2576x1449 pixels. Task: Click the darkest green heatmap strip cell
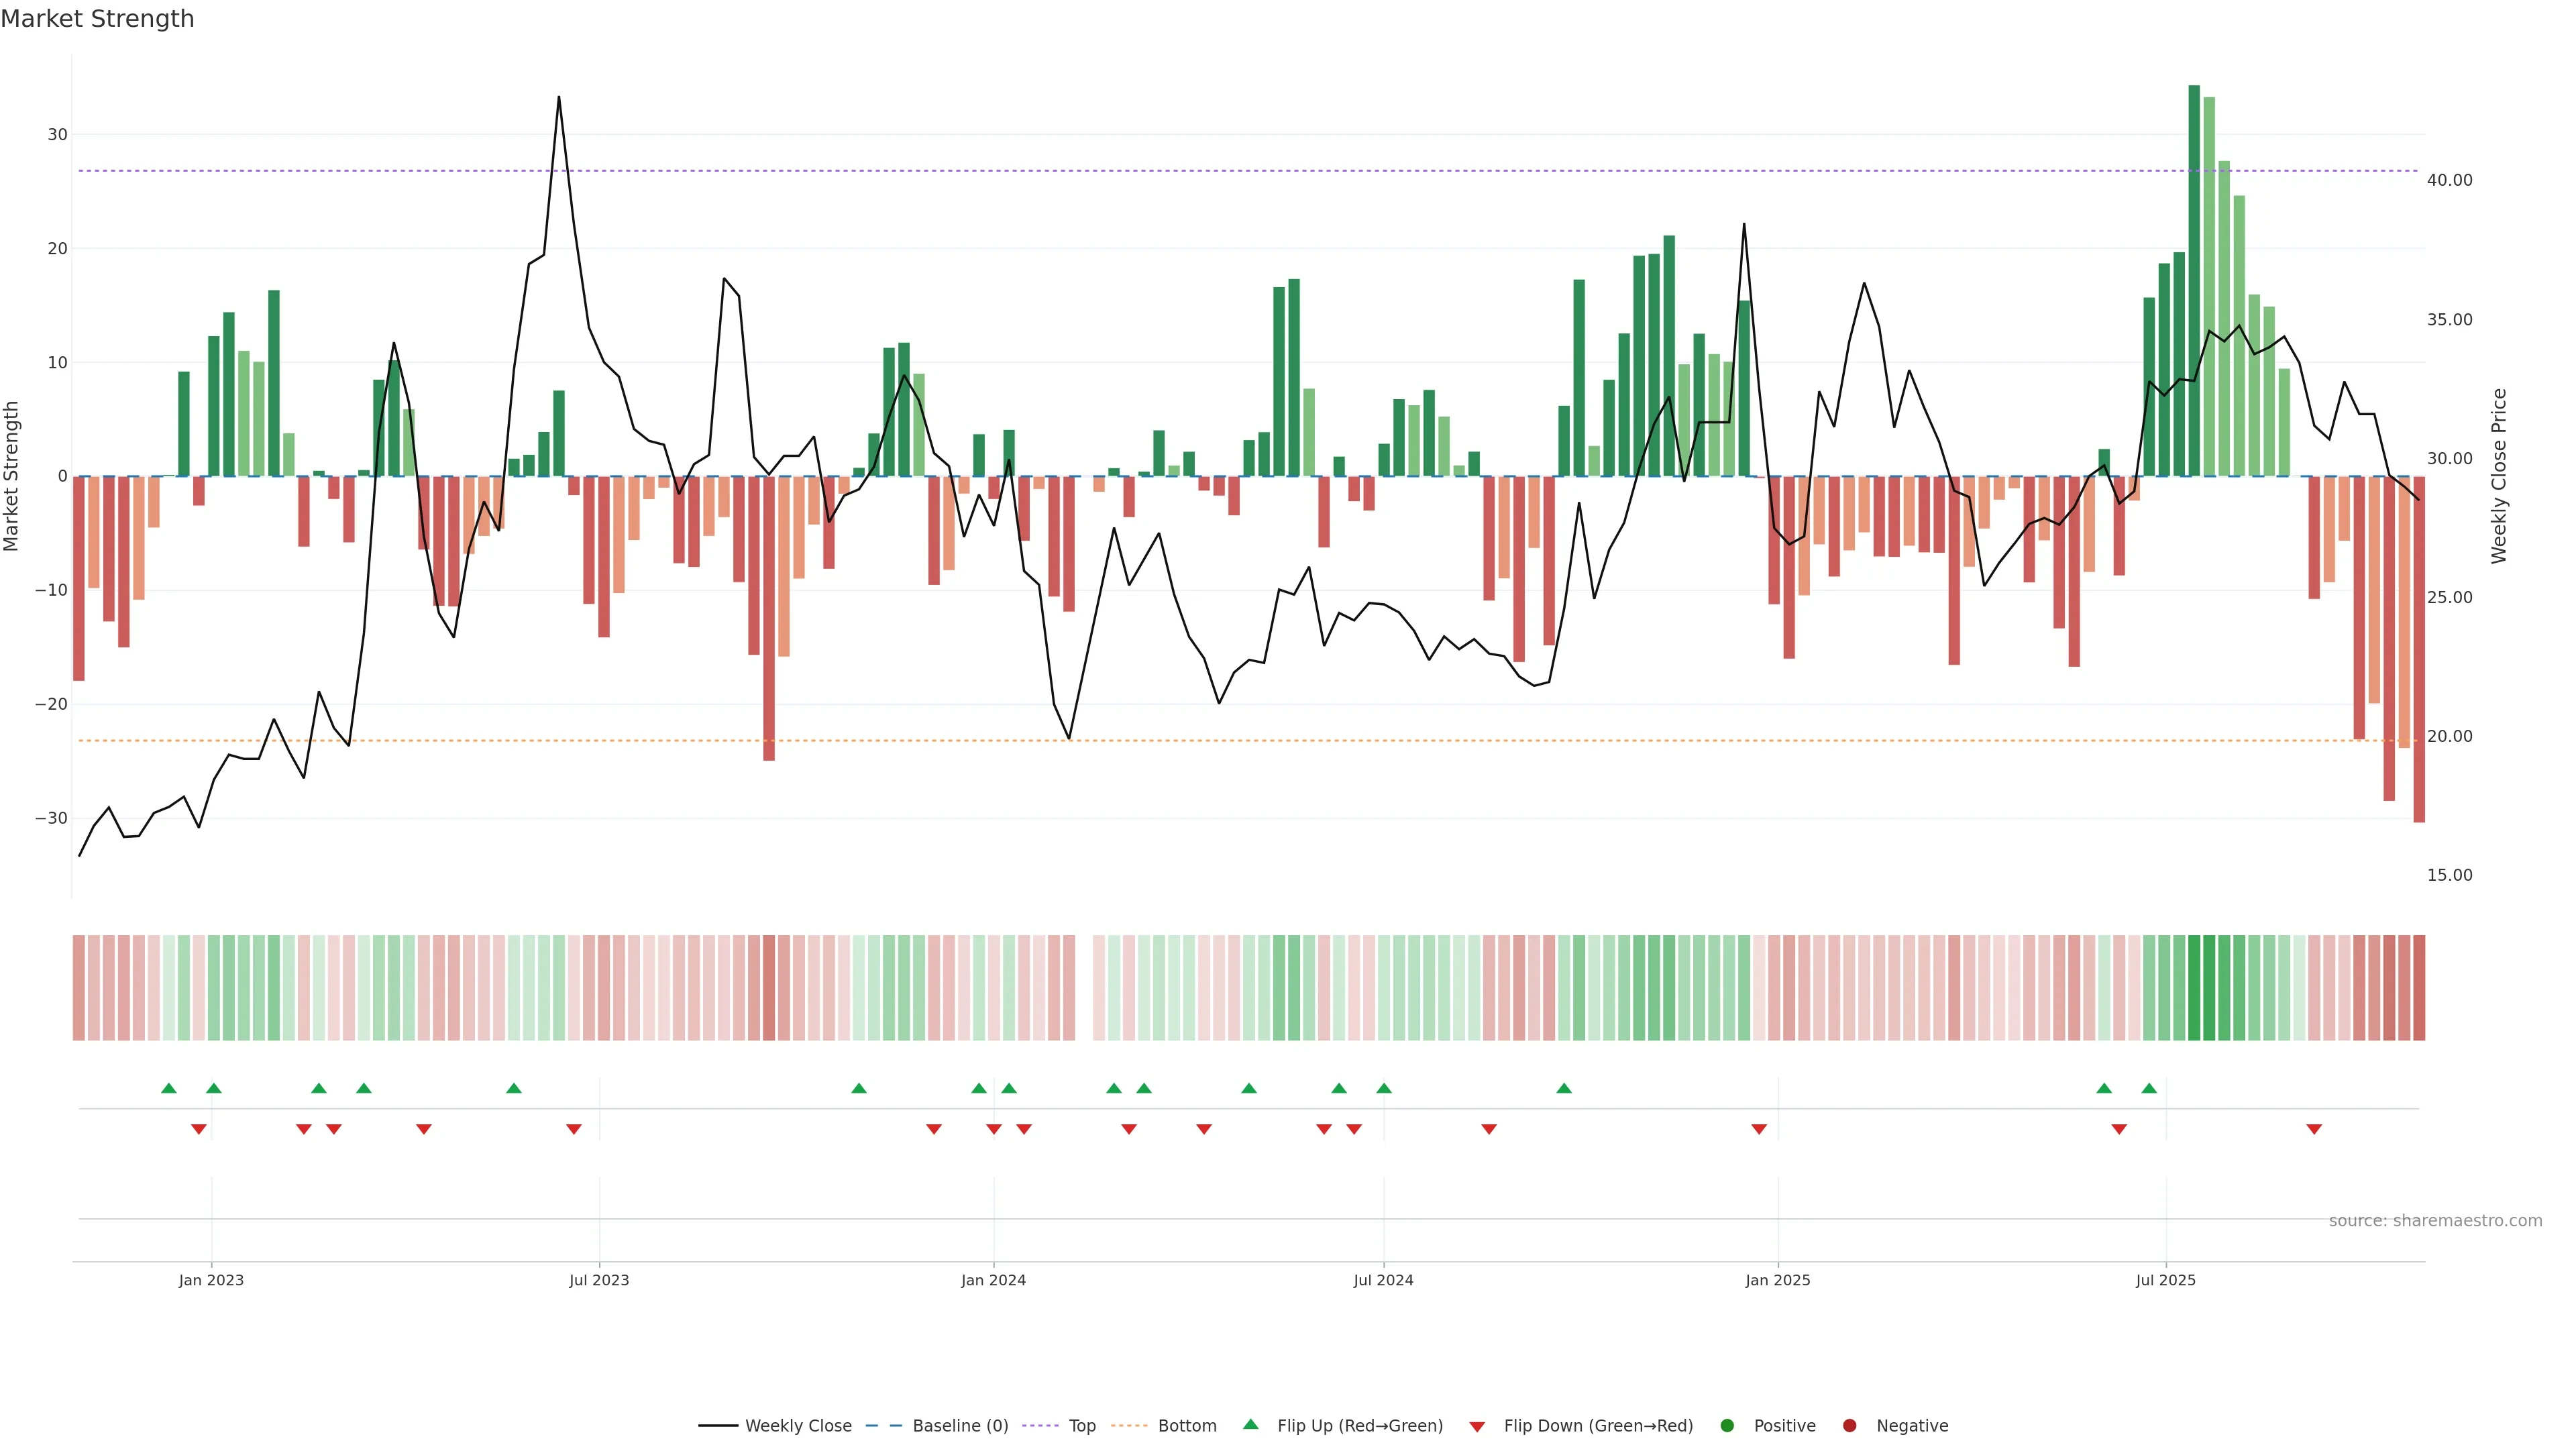pyautogui.click(x=2194, y=988)
